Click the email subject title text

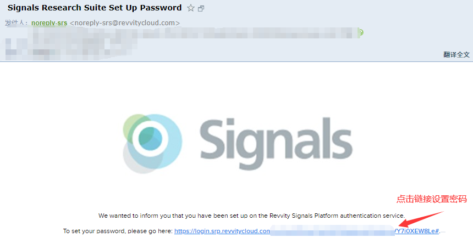coord(94,8)
